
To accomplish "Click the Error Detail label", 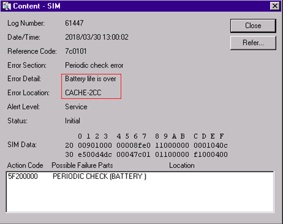I will point(24,79).
